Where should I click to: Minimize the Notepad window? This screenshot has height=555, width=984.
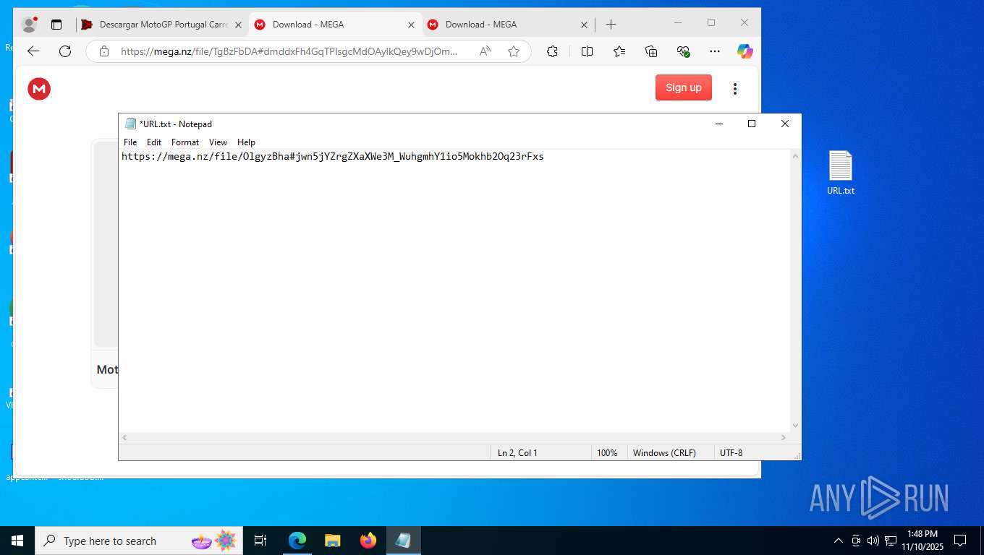718,124
